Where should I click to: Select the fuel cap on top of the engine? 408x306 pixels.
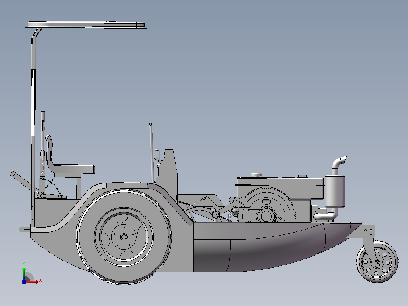pos(256,175)
